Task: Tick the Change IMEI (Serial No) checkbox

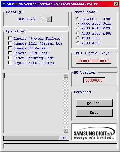Action: pos(10,43)
